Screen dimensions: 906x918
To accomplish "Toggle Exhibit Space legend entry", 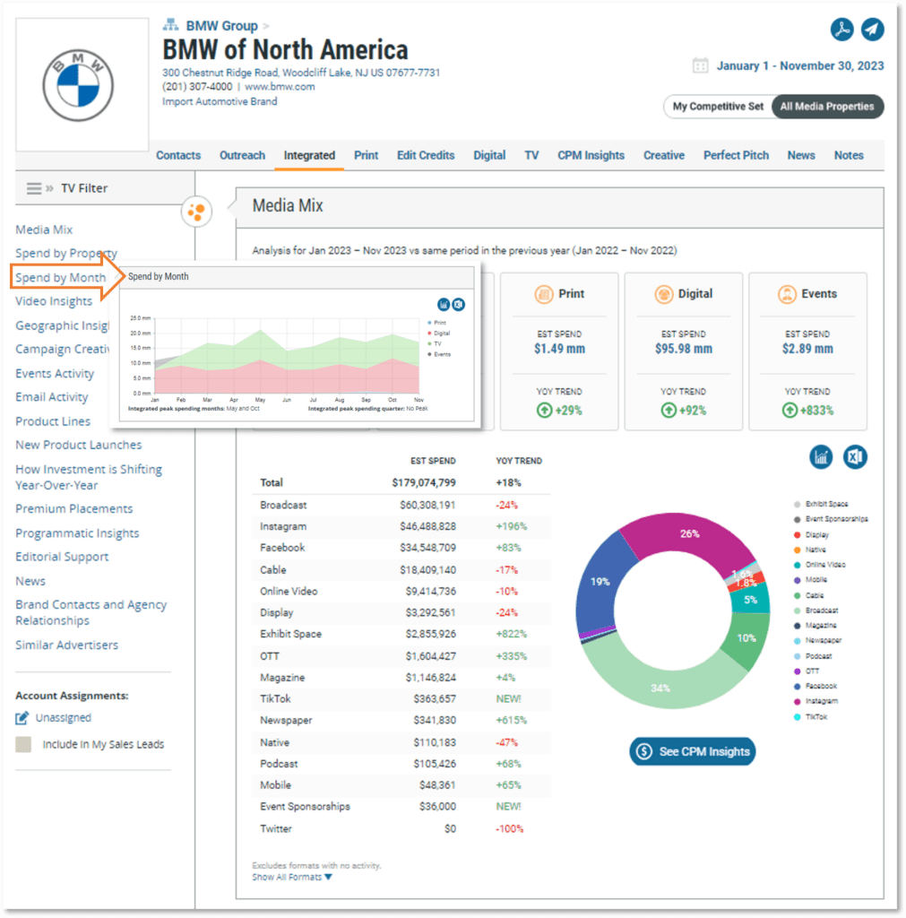I will 821,504.
